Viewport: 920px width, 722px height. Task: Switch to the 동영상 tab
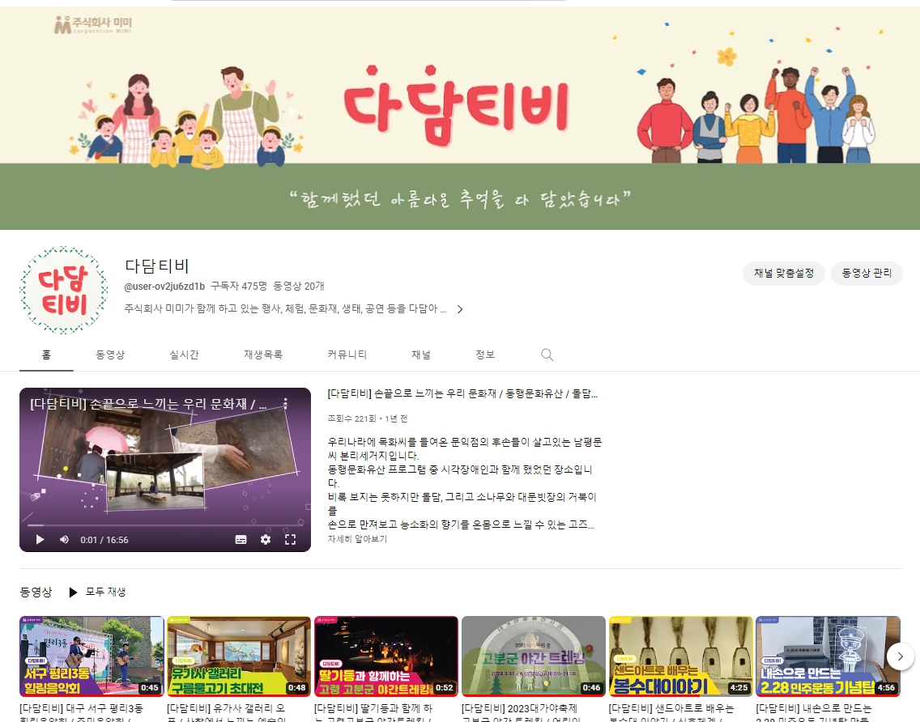[110, 355]
